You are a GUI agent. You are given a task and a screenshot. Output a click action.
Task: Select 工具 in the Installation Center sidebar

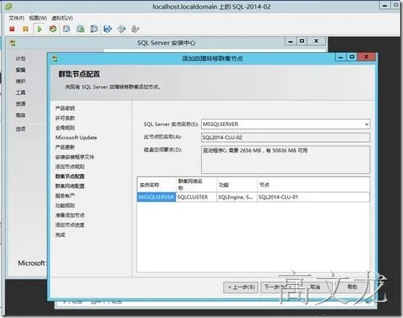tap(20, 93)
